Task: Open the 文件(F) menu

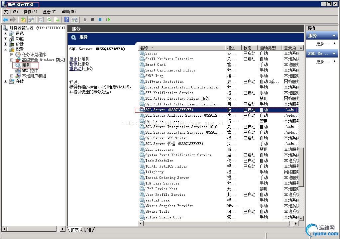Action: 11,12
